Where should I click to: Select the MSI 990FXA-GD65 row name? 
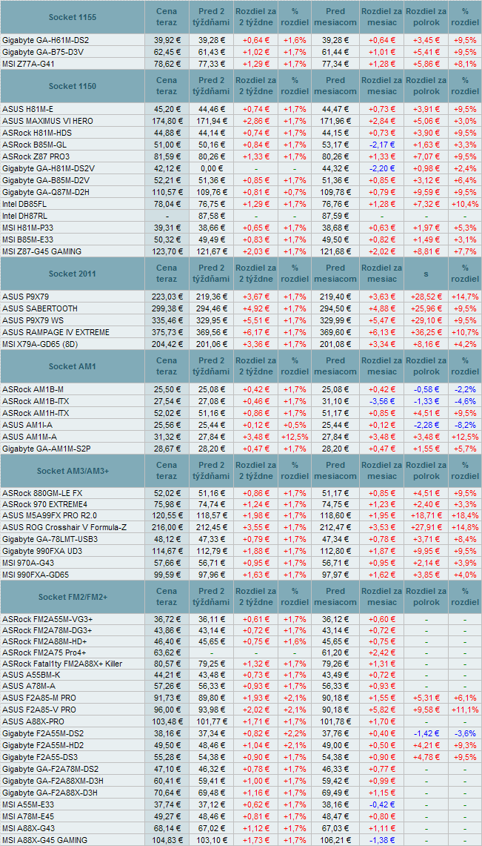coord(35,575)
